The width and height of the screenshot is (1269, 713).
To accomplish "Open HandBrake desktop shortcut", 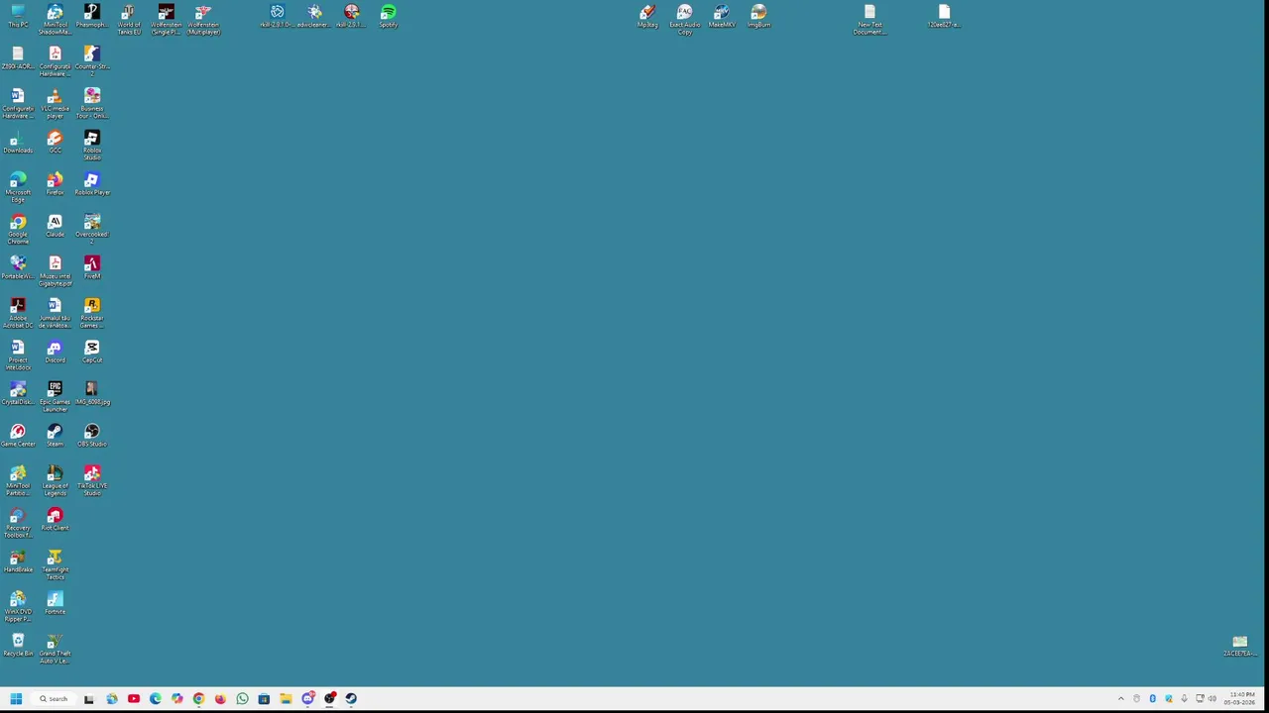I will 17,560.
